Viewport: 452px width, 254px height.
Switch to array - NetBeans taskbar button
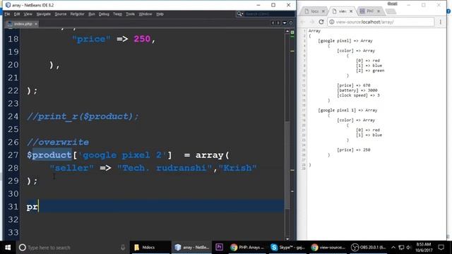191,248
